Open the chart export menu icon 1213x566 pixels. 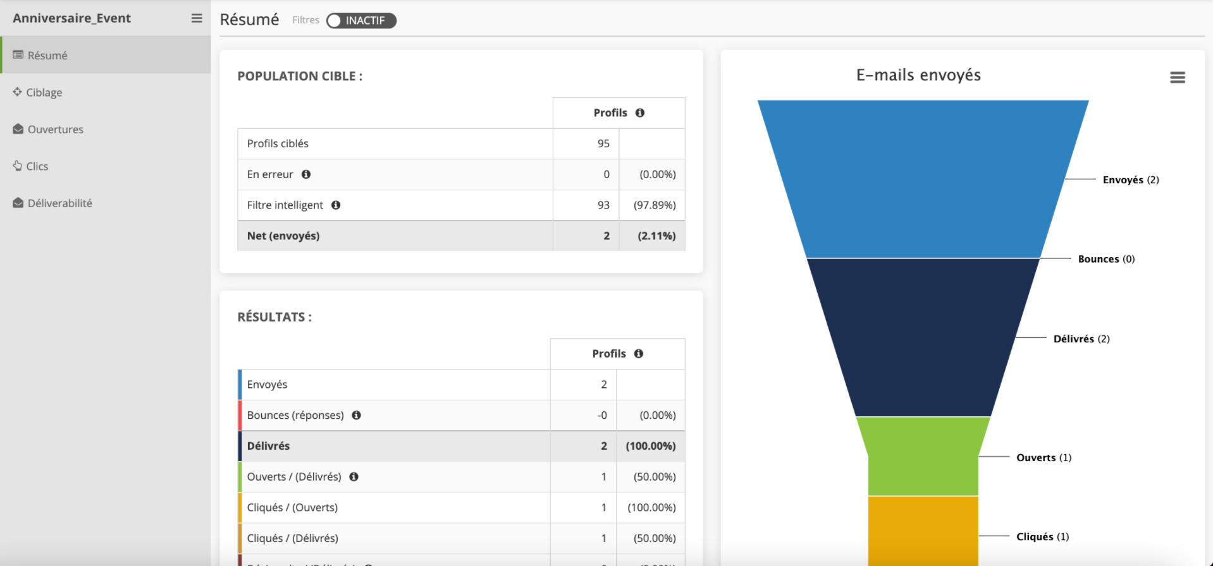(x=1177, y=78)
